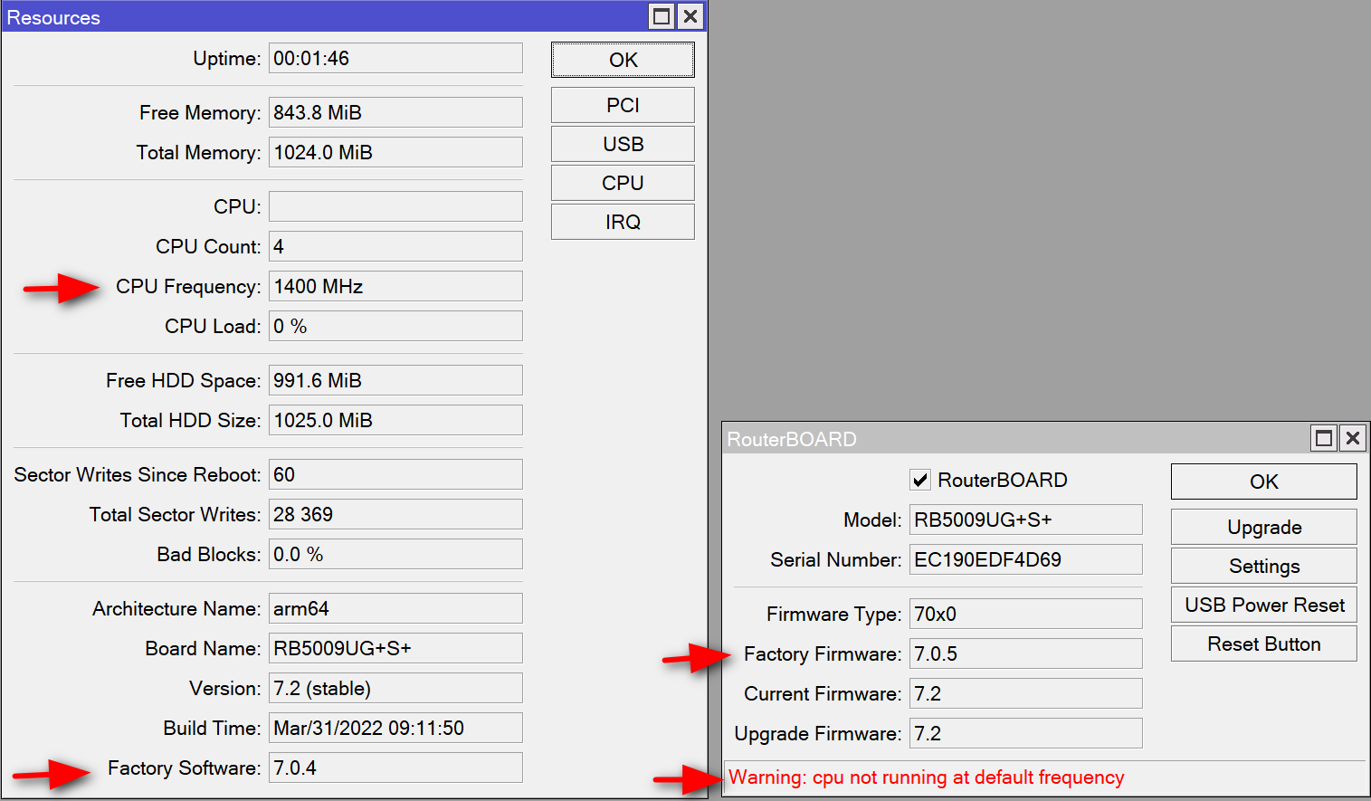Click the USB Power Reset button
The width and height of the screenshot is (1371, 801).
coord(1264,605)
